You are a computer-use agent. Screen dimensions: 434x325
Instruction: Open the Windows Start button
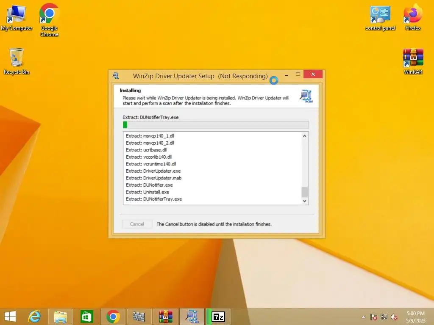coord(10,317)
